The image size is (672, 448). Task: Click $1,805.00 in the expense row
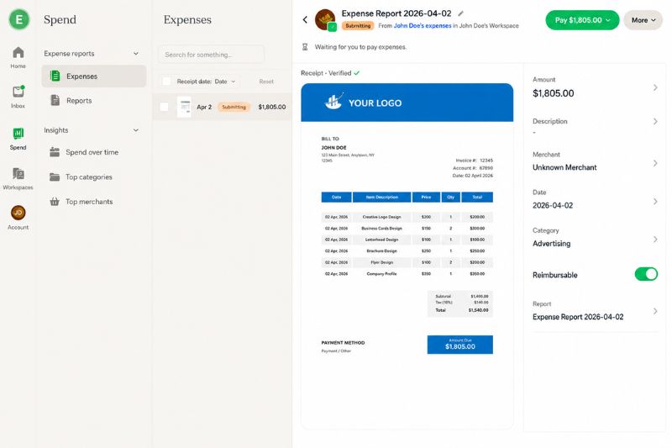click(271, 107)
